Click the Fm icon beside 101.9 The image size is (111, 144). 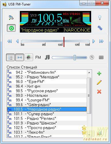(9, 123)
